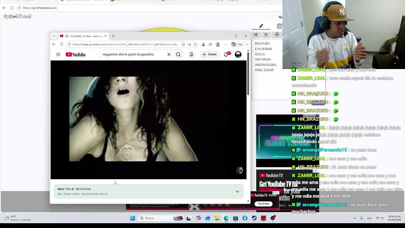Viewport: 405px width, 228px height.
Task: Select the IDOLO entry
Action: (260, 54)
